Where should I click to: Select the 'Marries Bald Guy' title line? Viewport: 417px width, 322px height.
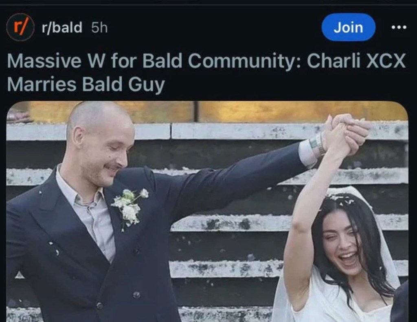[86, 85]
